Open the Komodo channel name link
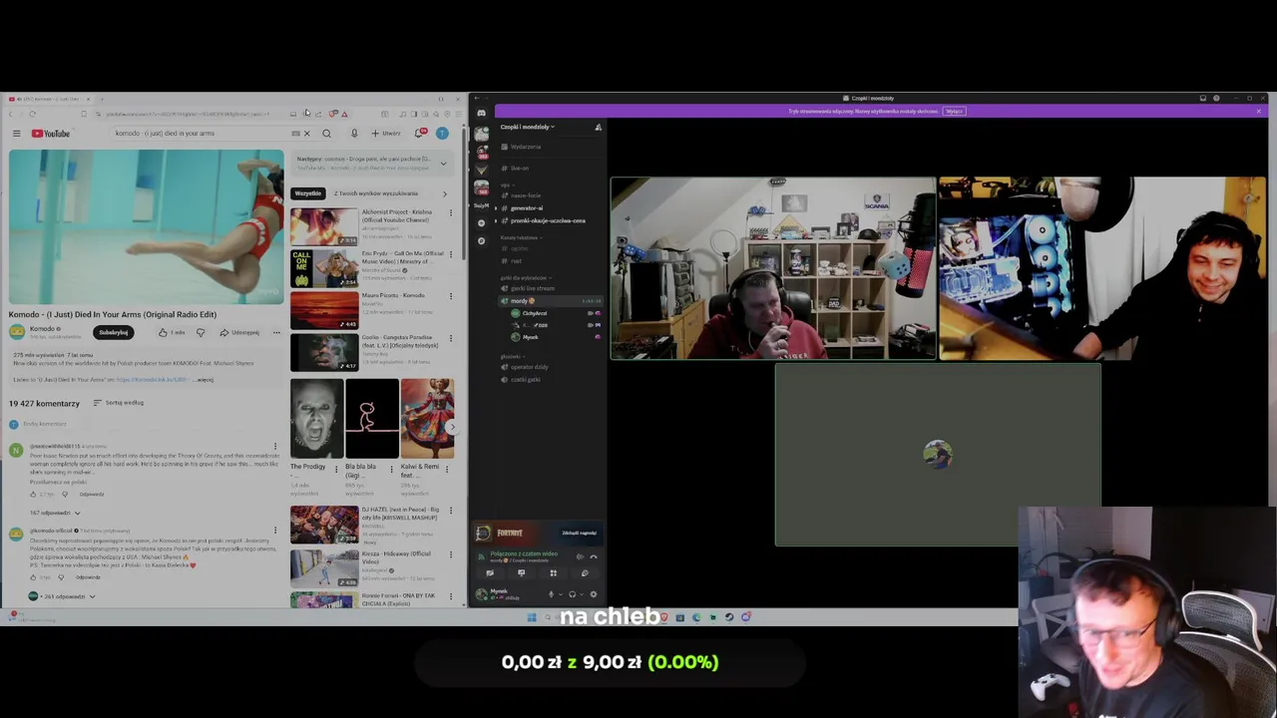1277x718 pixels. point(42,328)
